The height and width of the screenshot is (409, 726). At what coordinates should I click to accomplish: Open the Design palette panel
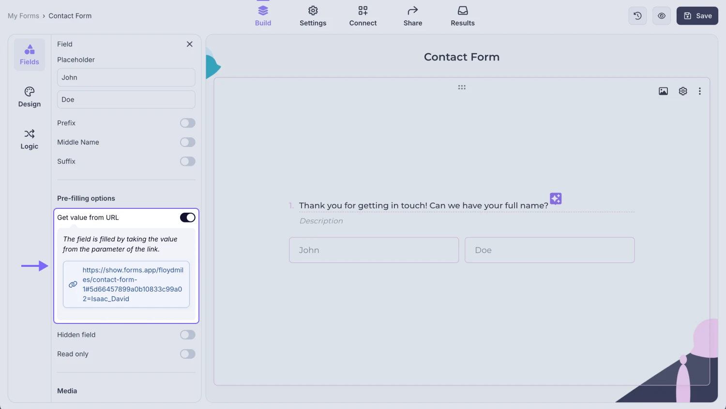[30, 97]
